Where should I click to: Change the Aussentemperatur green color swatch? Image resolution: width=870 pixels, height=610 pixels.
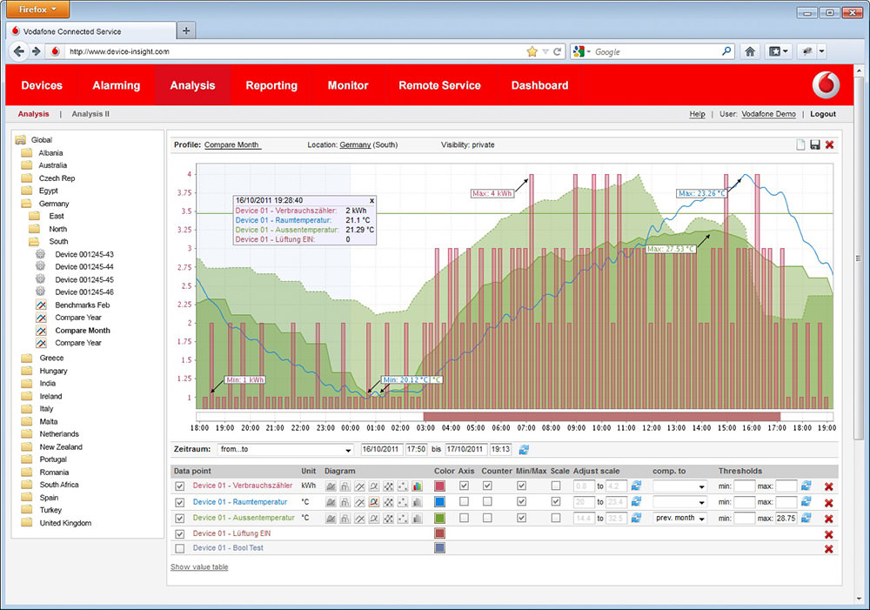[x=439, y=518]
